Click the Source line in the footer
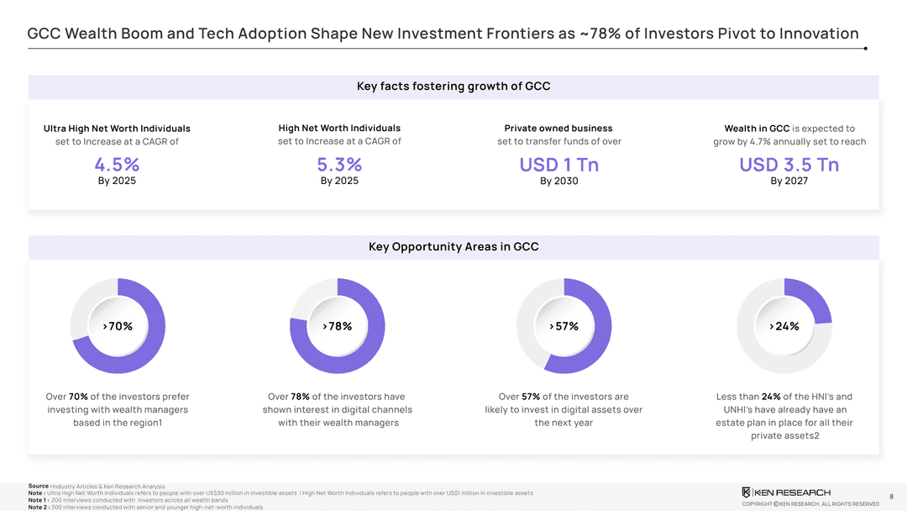This screenshot has width=907, height=511. (x=97, y=487)
